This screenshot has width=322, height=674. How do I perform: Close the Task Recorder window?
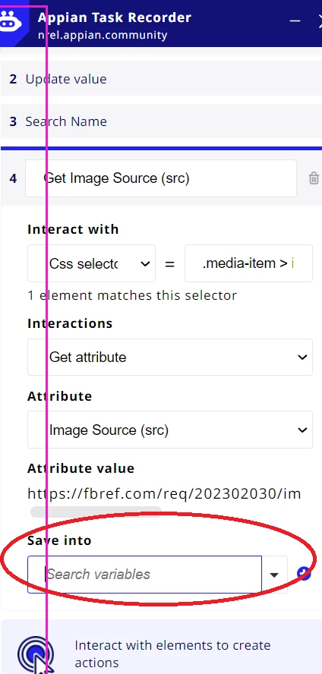pos(319,20)
